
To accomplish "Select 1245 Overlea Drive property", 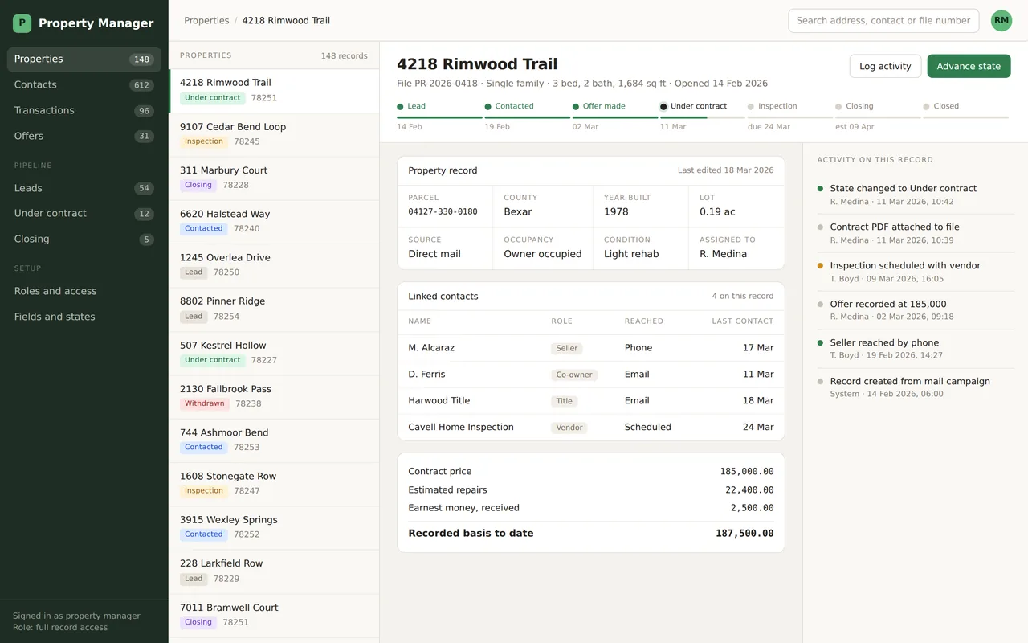I will (x=274, y=265).
